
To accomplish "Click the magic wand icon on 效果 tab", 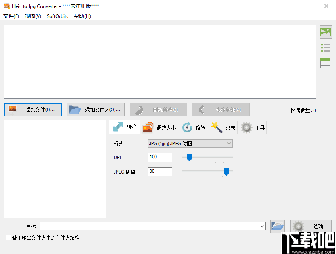I will click(217, 127).
